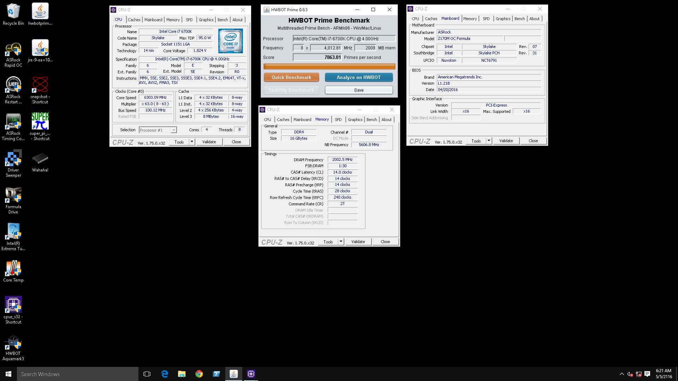Launch the Driver Sweeper icon
Image resolution: width=678 pixels, height=381 pixels.
tap(13, 164)
